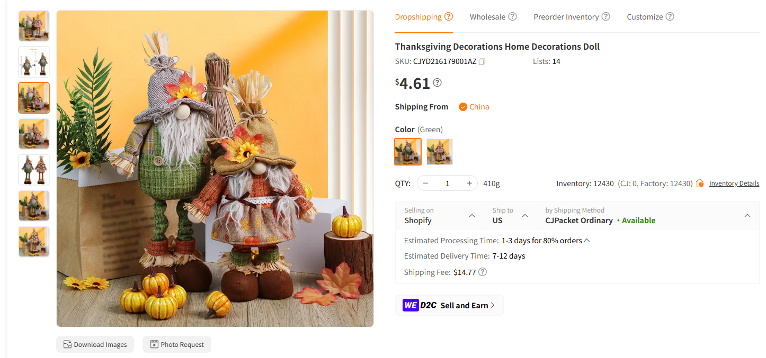766x358 pixels.
Task: Copy the SKU using the copy icon
Action: (482, 61)
